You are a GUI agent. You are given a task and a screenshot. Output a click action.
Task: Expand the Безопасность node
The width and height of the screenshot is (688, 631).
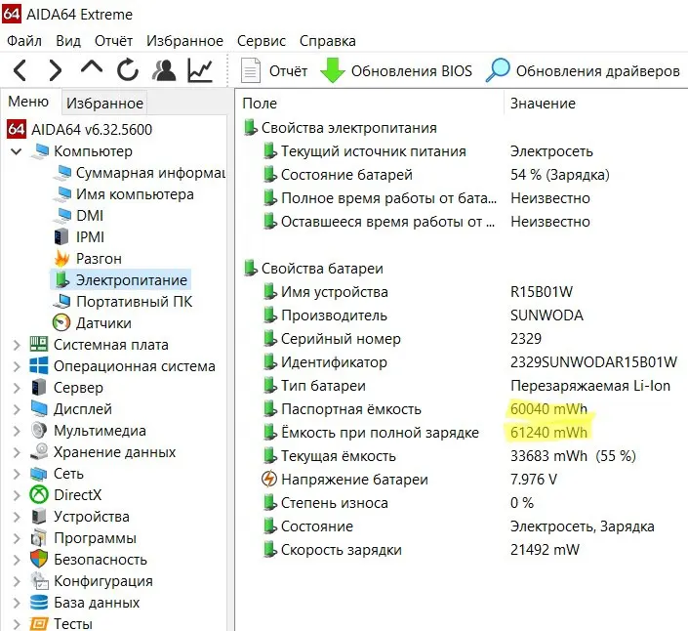[x=17, y=560]
